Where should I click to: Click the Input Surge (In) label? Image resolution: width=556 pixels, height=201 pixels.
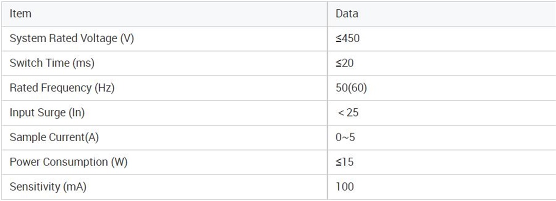point(47,113)
